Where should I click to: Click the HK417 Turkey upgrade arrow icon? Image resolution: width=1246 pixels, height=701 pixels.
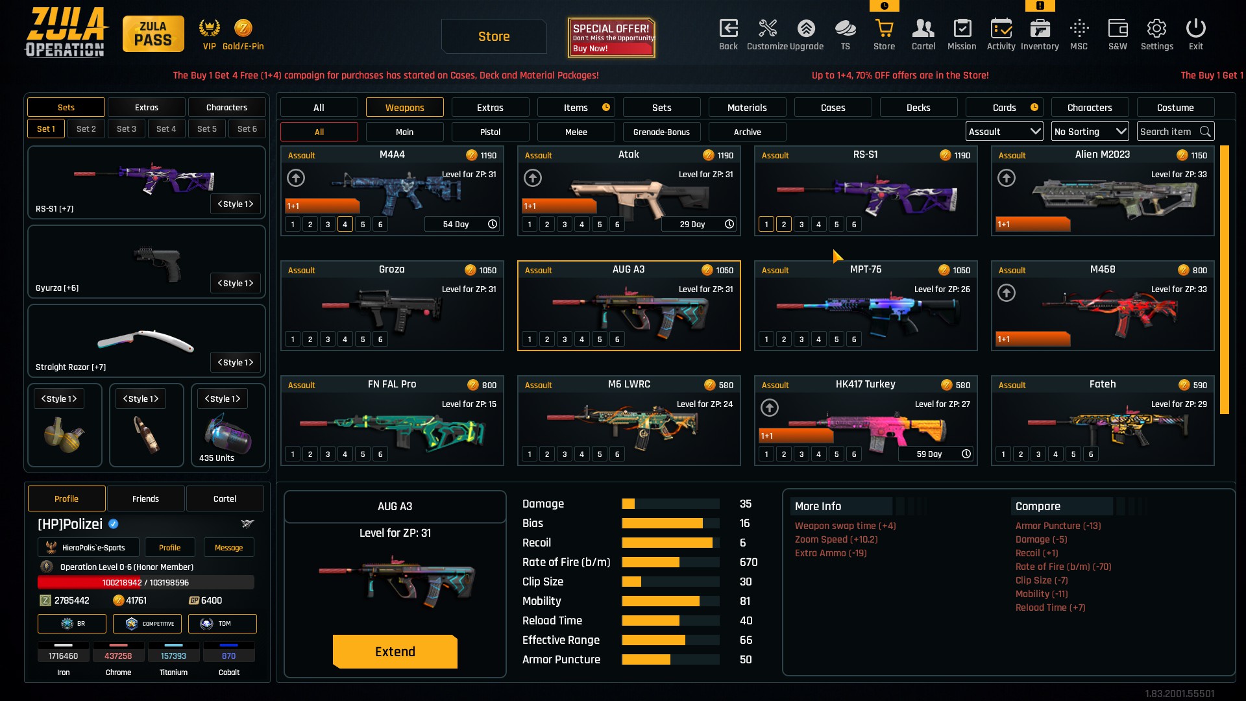pyautogui.click(x=770, y=408)
